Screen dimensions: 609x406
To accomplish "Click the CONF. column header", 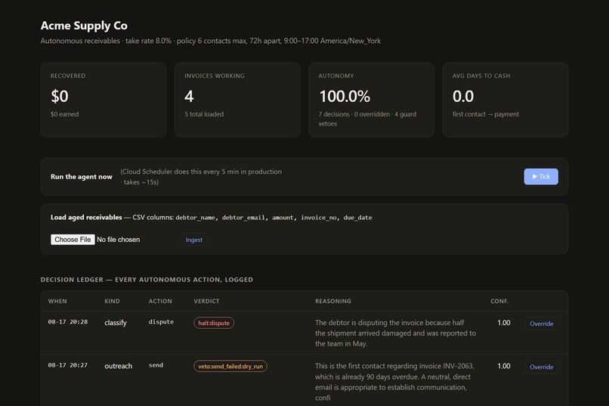I will pos(499,301).
